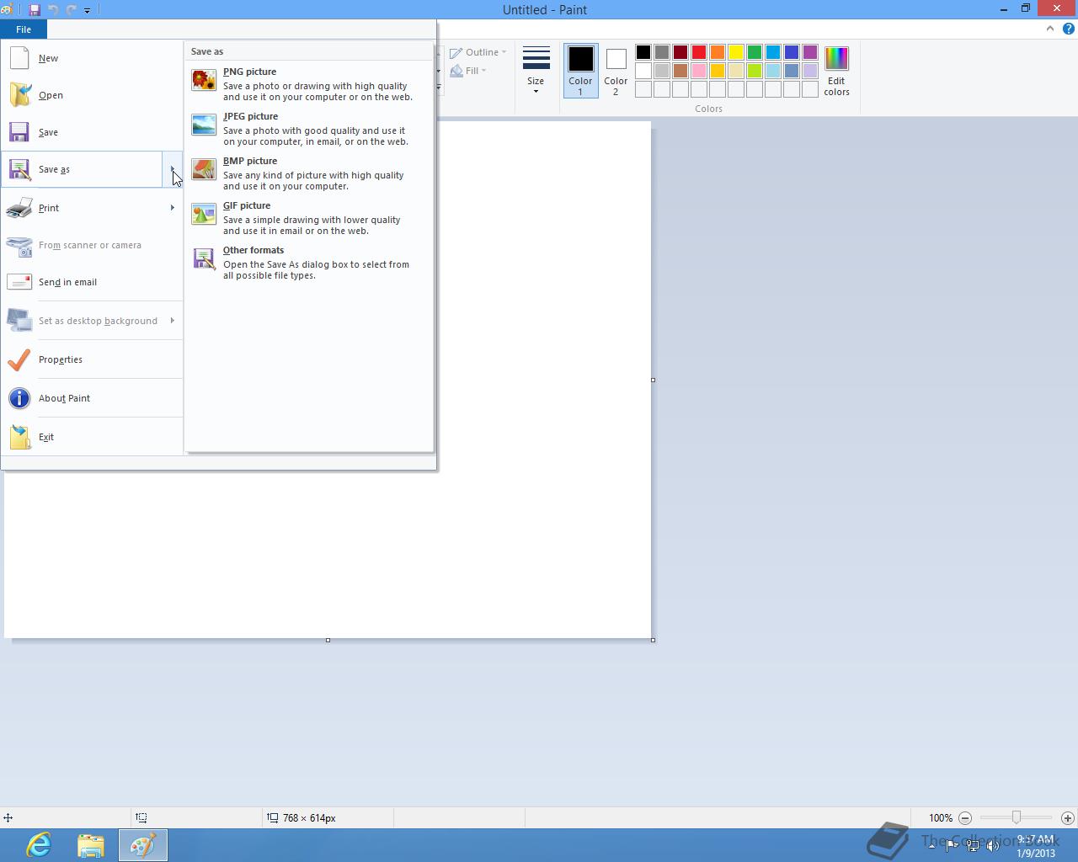Pick the yellow color swatch
Screen dimensions: 1078x862
pos(736,52)
